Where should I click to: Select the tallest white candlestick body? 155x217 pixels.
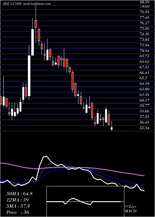tap(29, 76)
